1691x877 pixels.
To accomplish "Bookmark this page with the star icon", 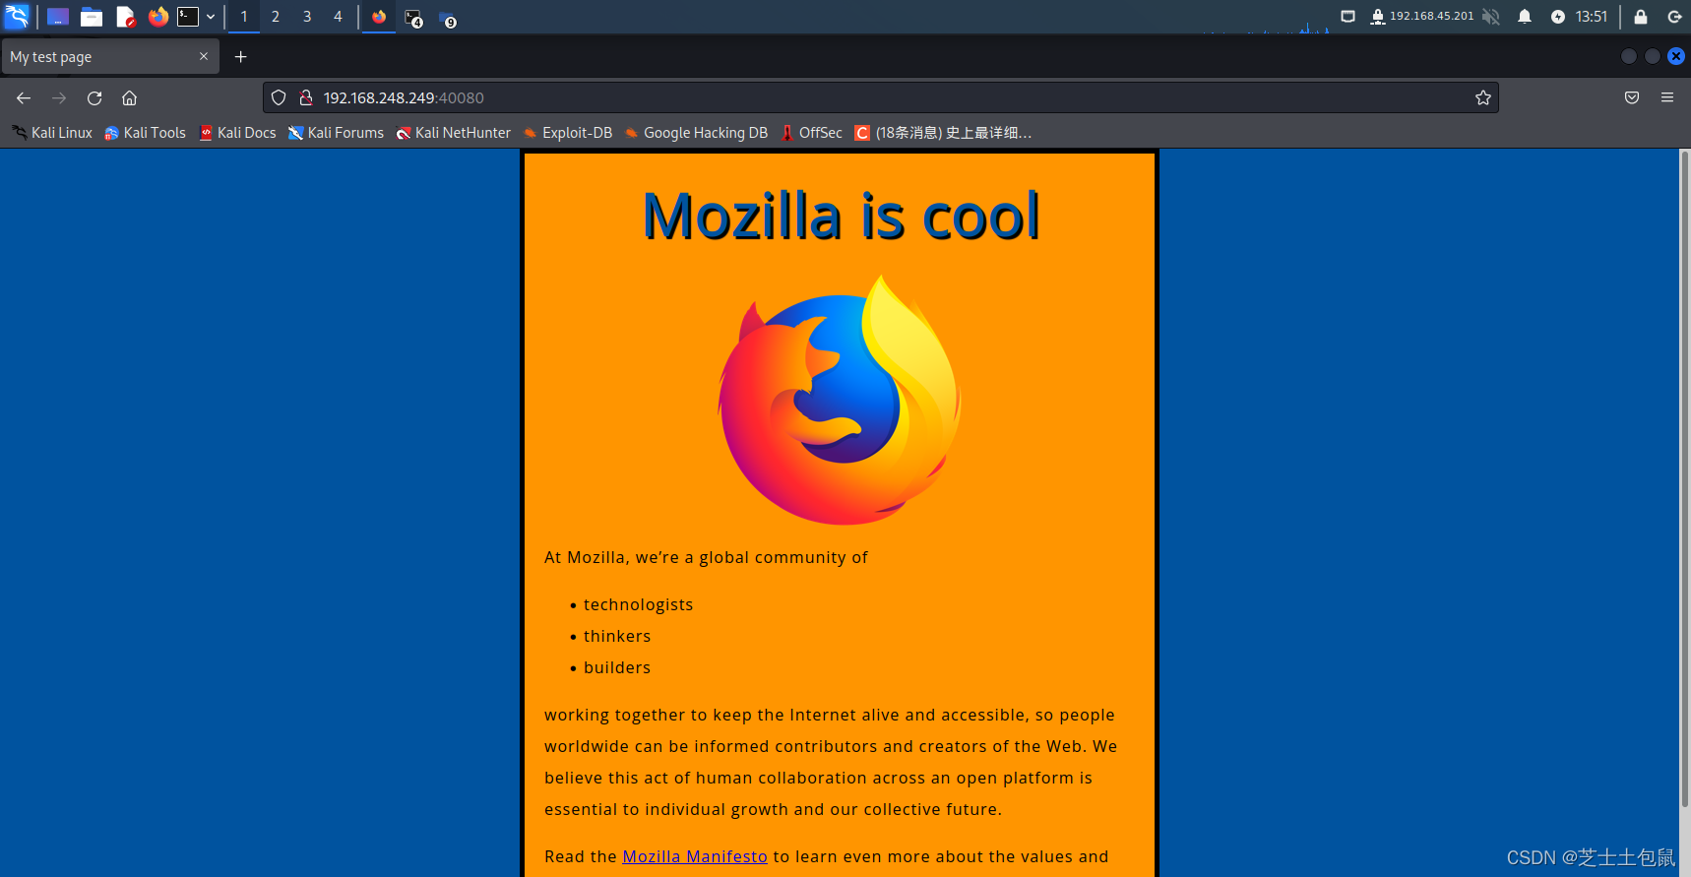I will coord(1483,97).
